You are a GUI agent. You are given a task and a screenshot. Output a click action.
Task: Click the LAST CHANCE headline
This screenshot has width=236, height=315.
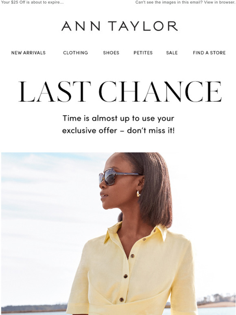120,92
